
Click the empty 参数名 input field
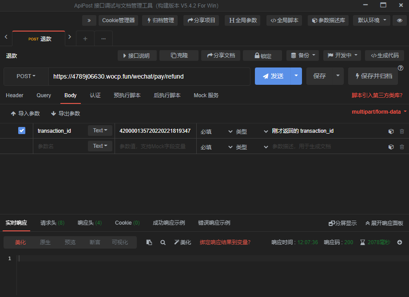pyautogui.click(x=60, y=147)
